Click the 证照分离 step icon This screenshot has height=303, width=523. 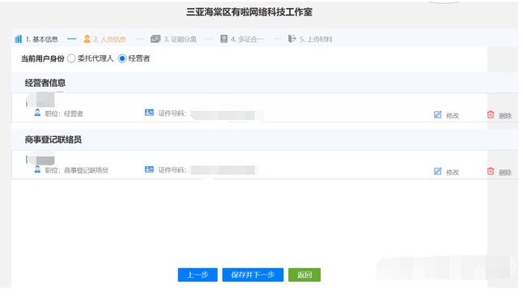tap(155, 39)
